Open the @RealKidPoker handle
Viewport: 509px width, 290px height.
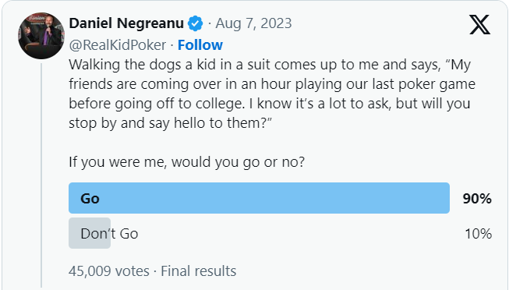(118, 44)
